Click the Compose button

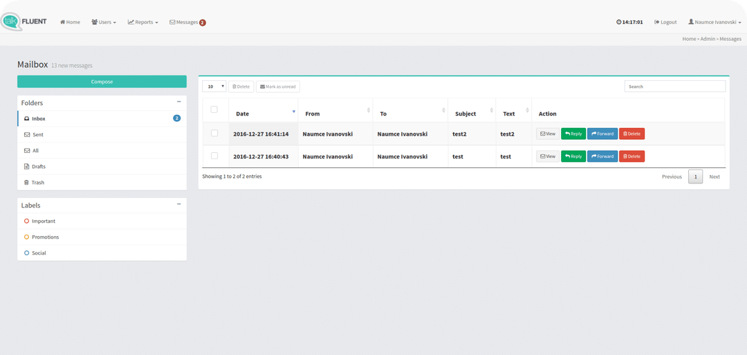click(102, 82)
